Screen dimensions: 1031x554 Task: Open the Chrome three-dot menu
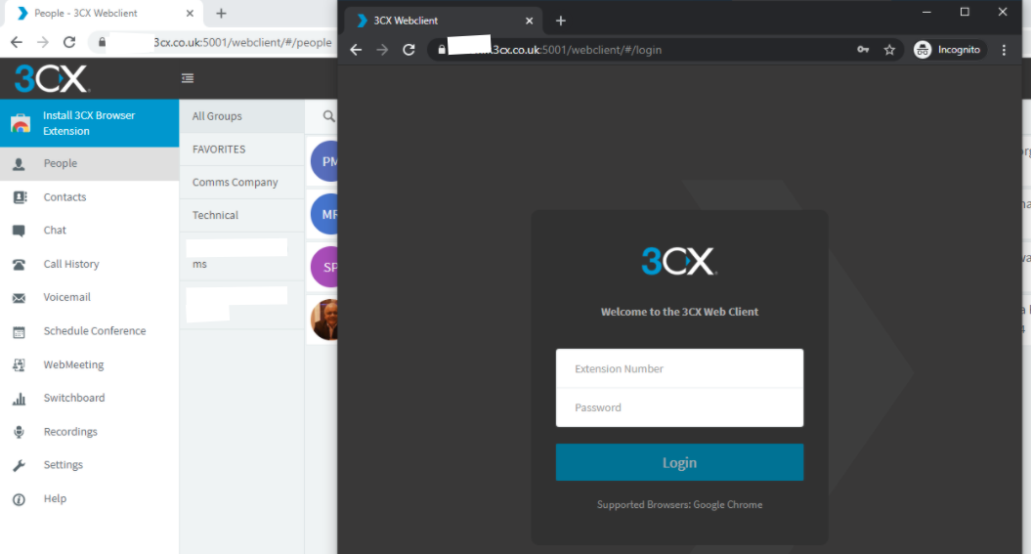1004,50
